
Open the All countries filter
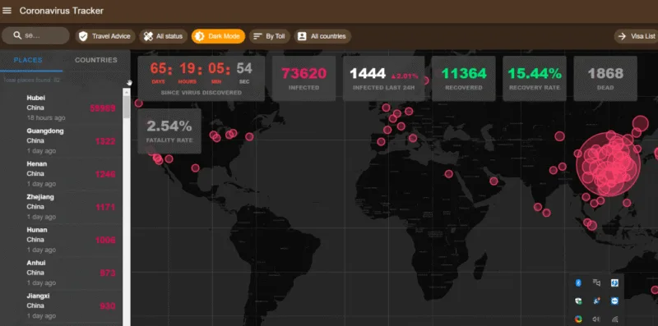coord(322,36)
